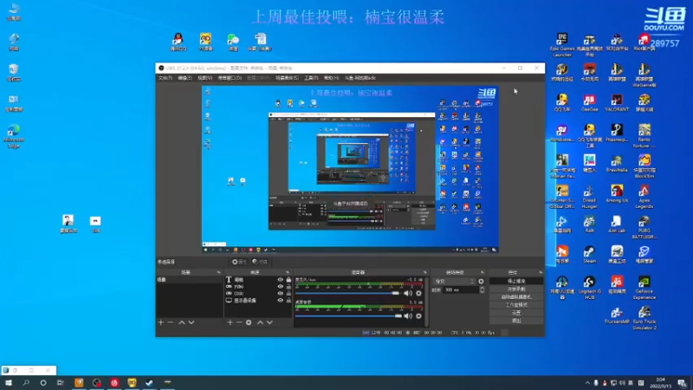Viewport: 693px width, 390px height.
Task: Open Dread Hunger desktop shortcut
Action: [x=589, y=197]
